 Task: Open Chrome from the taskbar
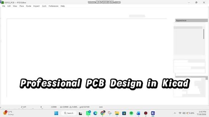click(x=103, y=113)
